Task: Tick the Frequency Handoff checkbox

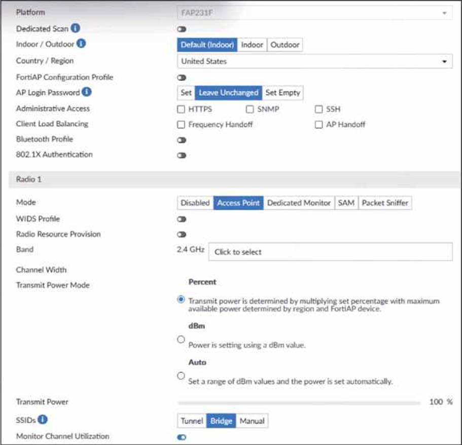Action: point(181,124)
